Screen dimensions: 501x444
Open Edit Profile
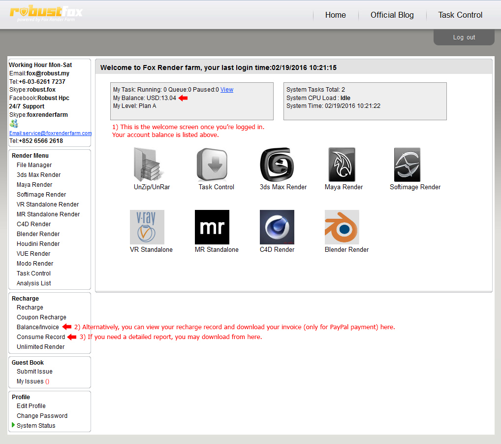31,406
